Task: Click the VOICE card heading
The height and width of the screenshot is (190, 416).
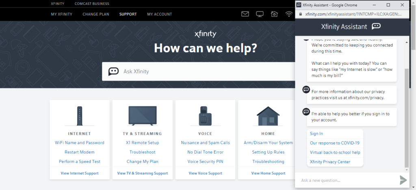Action: pyautogui.click(x=205, y=134)
